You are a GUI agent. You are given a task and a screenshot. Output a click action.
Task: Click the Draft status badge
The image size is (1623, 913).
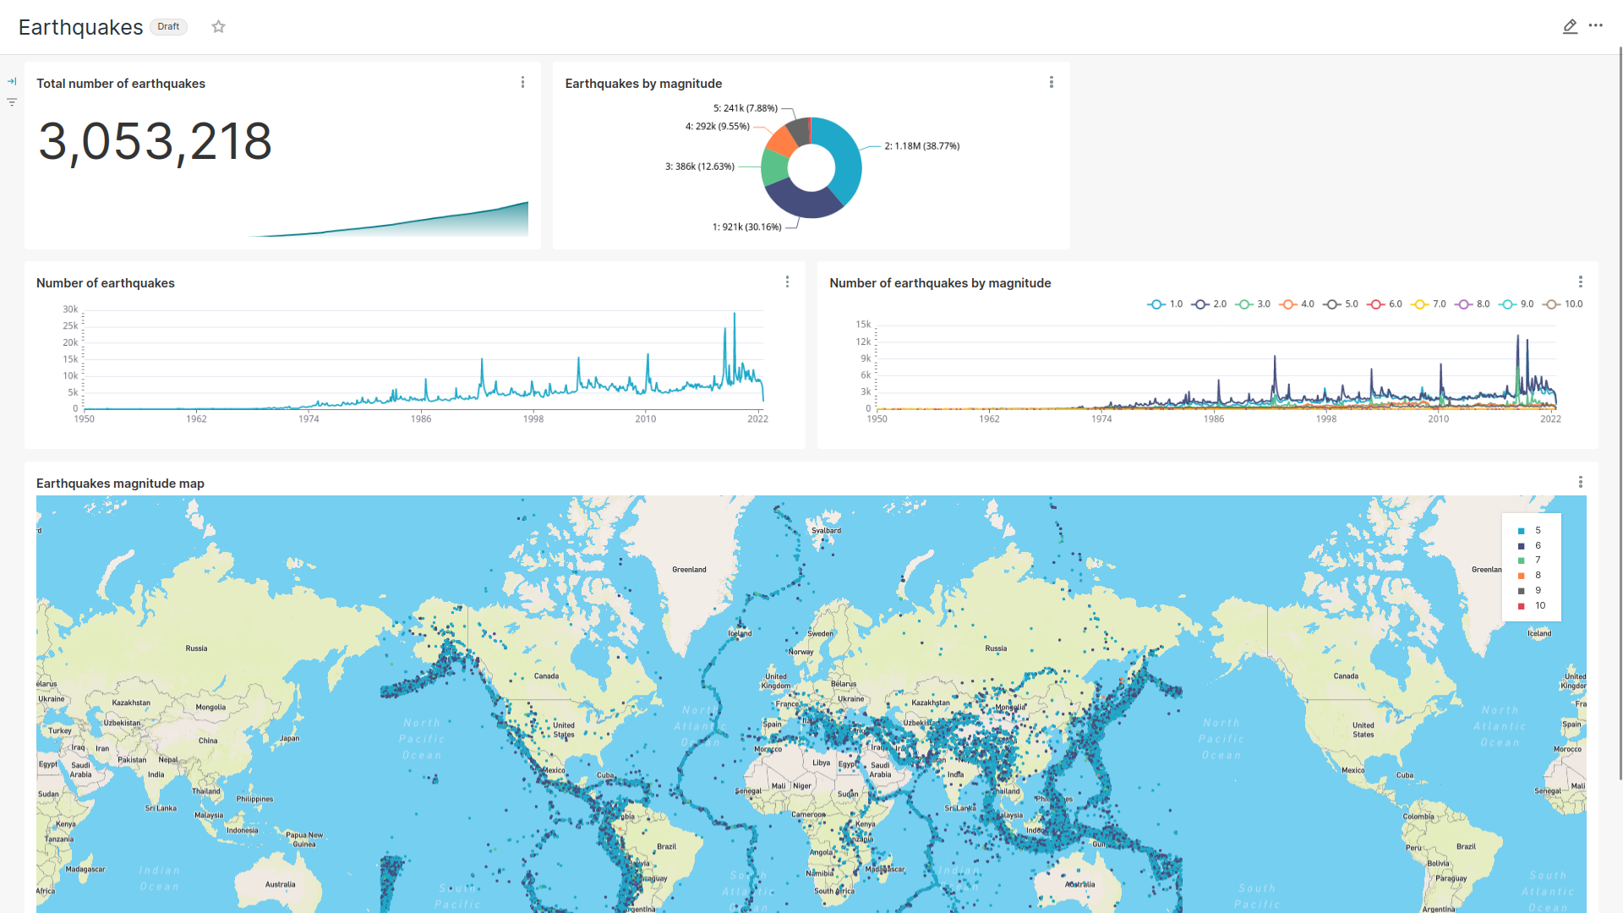pyautogui.click(x=168, y=27)
